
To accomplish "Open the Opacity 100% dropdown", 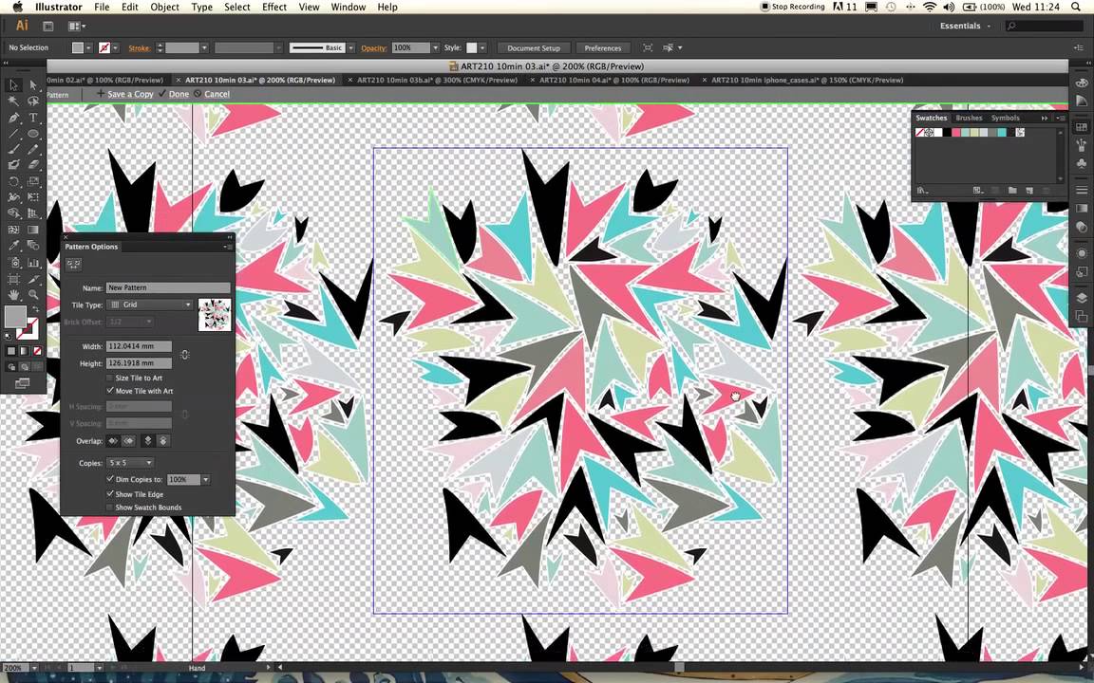I will pyautogui.click(x=435, y=48).
